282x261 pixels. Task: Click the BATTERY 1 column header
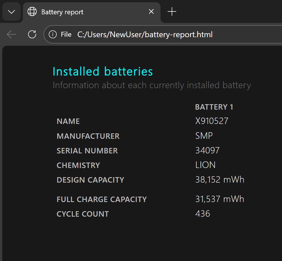[x=214, y=107]
